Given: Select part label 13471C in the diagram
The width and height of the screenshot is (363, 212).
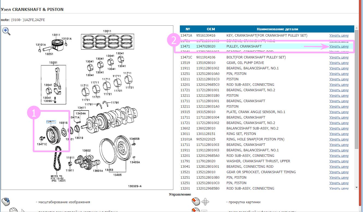Looking at the screenshot, I should [42, 144].
